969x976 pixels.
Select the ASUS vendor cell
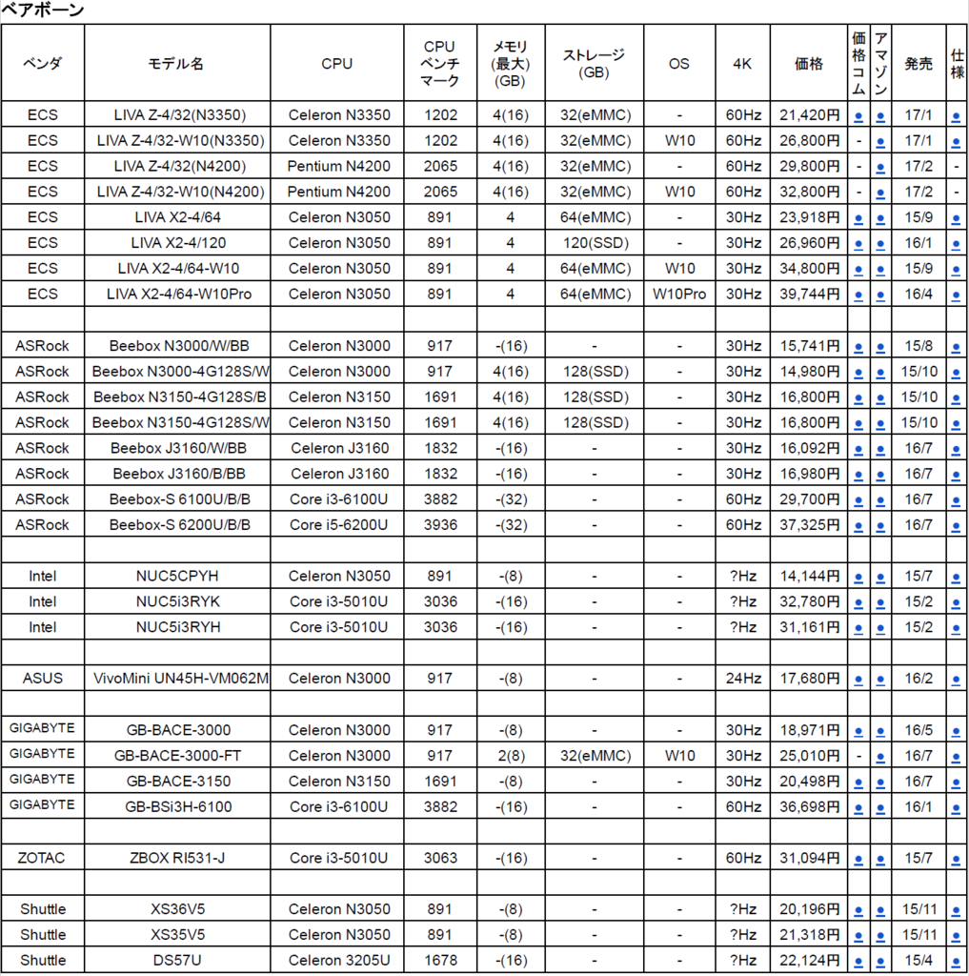[x=42, y=679]
